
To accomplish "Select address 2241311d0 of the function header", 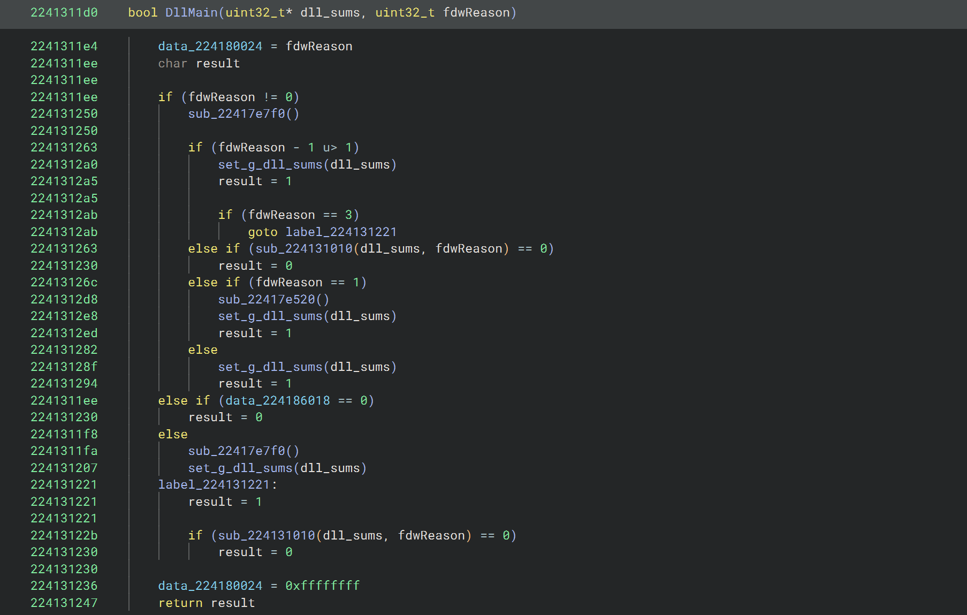I will [x=64, y=12].
